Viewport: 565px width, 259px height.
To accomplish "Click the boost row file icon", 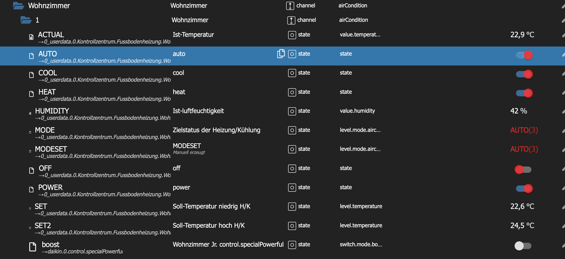I will 32,246.
